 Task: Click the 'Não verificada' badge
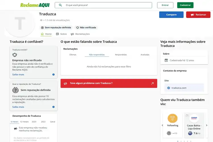[86, 28]
